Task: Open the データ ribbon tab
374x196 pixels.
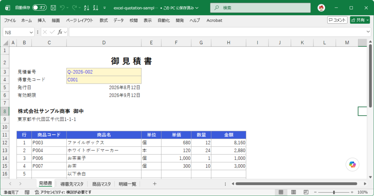Action: (119, 20)
